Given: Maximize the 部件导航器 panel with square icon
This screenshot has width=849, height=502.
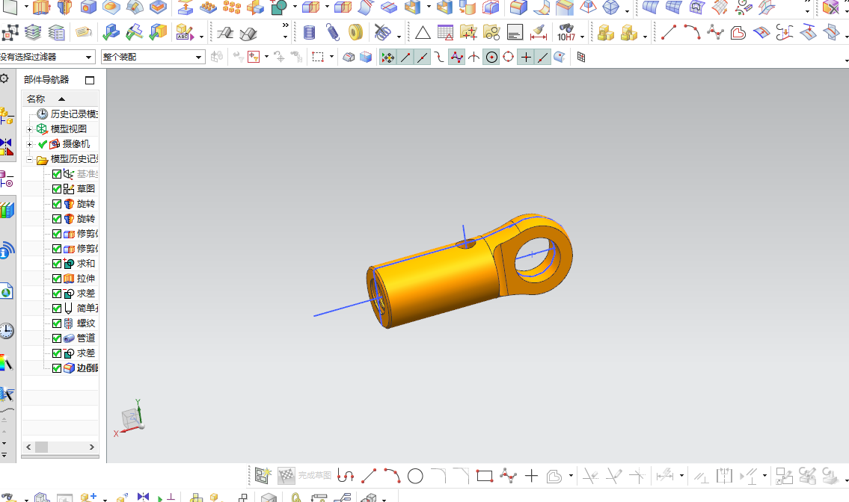Looking at the screenshot, I should pos(90,80).
